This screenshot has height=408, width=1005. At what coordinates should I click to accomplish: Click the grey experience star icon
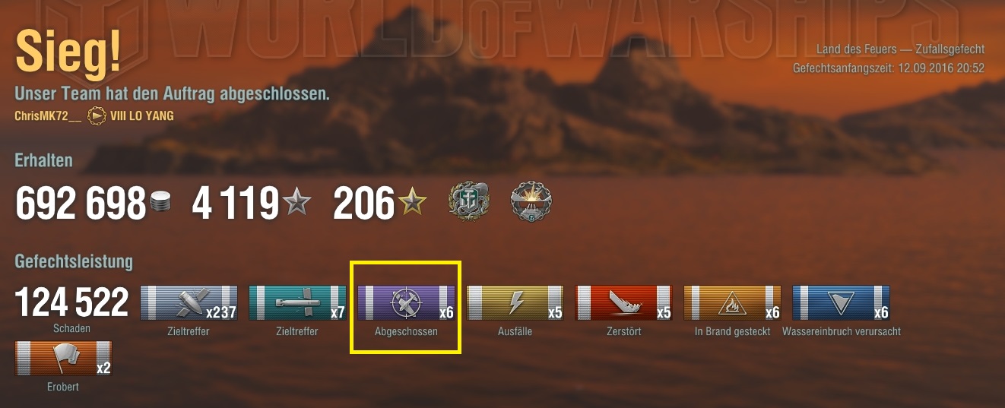click(296, 202)
